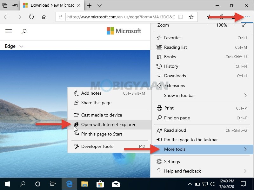
Task: Add page to favorites star in address bar
Action: (x=191, y=17)
